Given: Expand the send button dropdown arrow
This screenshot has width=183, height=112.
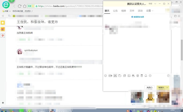Looking at the screenshot, I should (x=167, y=87).
